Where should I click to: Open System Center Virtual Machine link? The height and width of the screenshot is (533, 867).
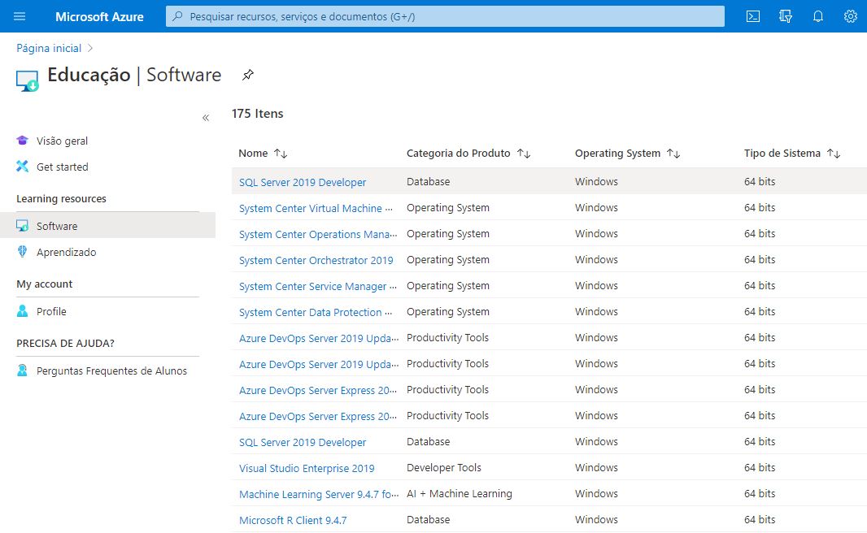[x=316, y=208]
